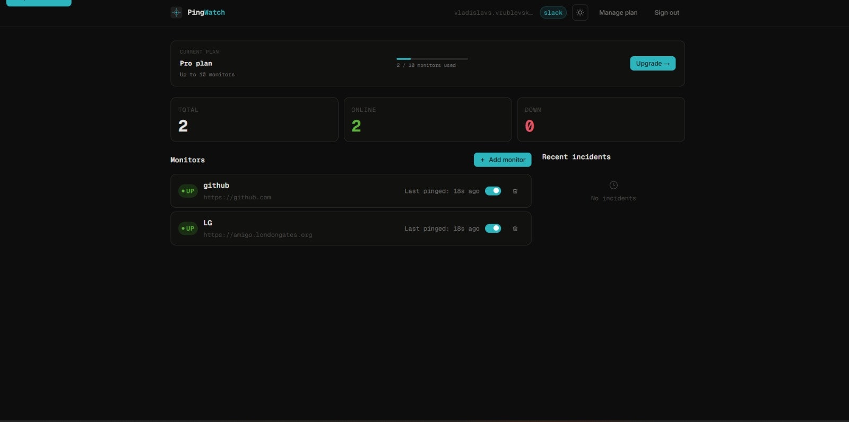Click the UP status badge for LG
The width and height of the screenshot is (849, 422).
[188, 228]
